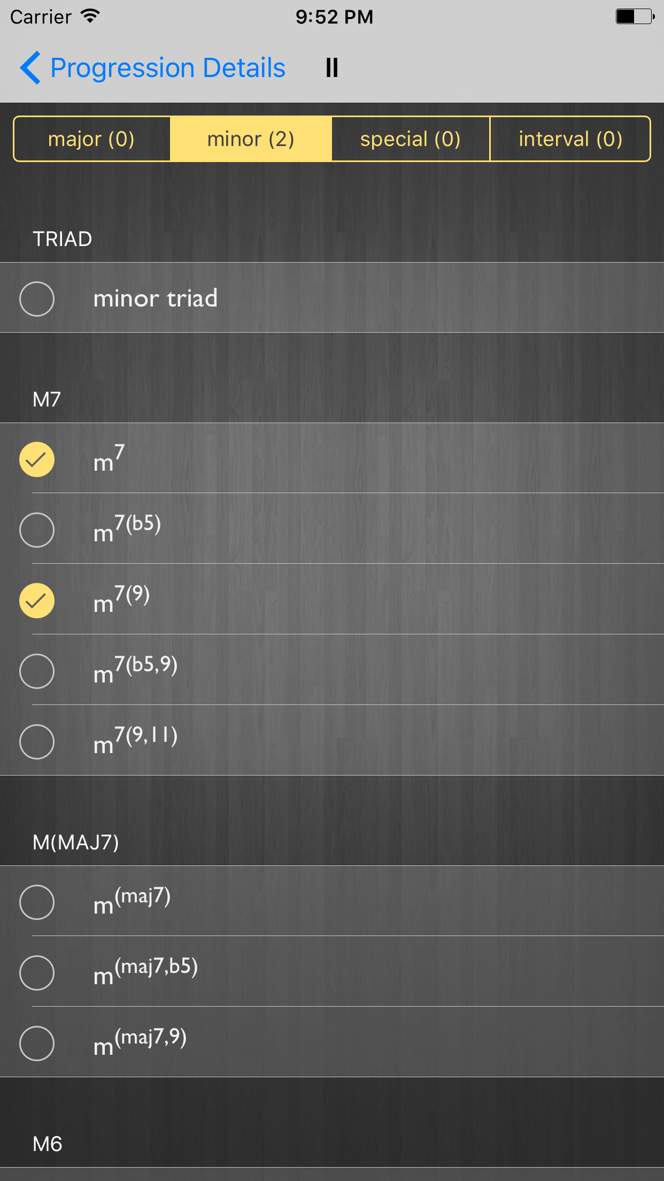Select the minor (2) tab
This screenshot has height=1181, width=664.
click(x=251, y=139)
